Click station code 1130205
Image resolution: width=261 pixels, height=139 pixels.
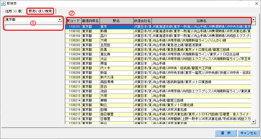[x=75, y=59]
